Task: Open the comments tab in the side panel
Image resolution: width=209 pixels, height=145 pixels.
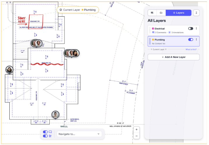Action: click(x=152, y=13)
